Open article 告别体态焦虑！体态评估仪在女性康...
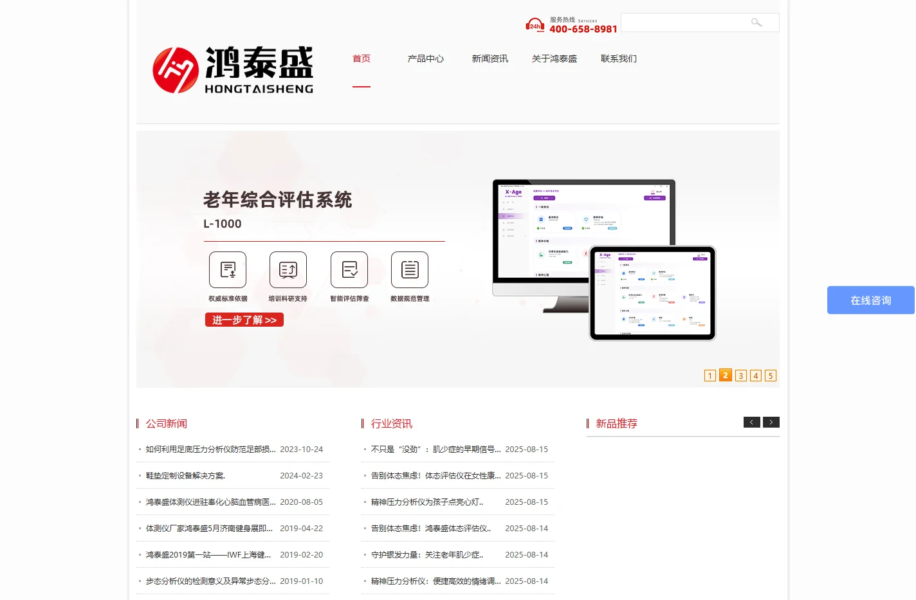916x600 pixels. 436,476
